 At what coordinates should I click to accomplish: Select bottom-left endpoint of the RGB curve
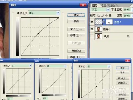tap(21, 55)
